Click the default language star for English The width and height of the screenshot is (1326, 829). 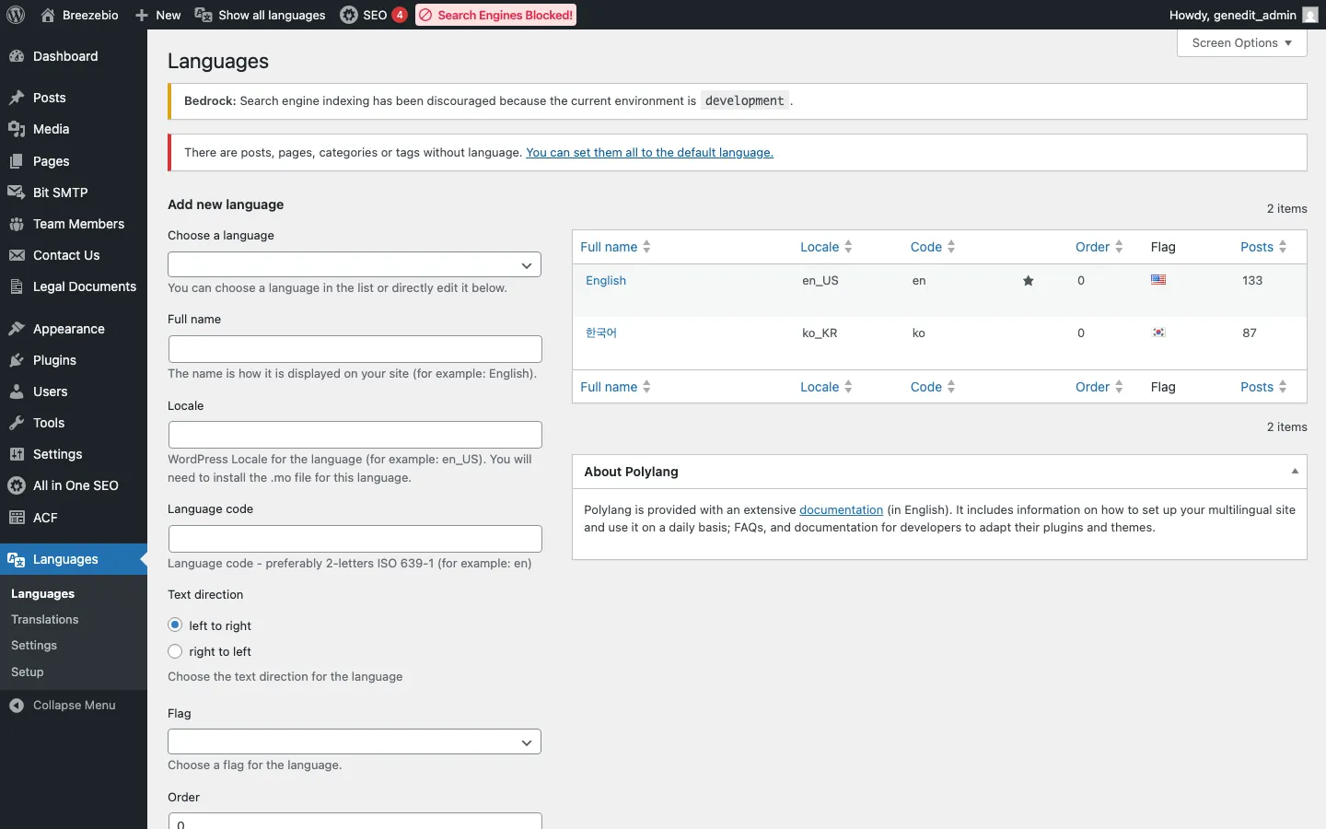(1028, 281)
